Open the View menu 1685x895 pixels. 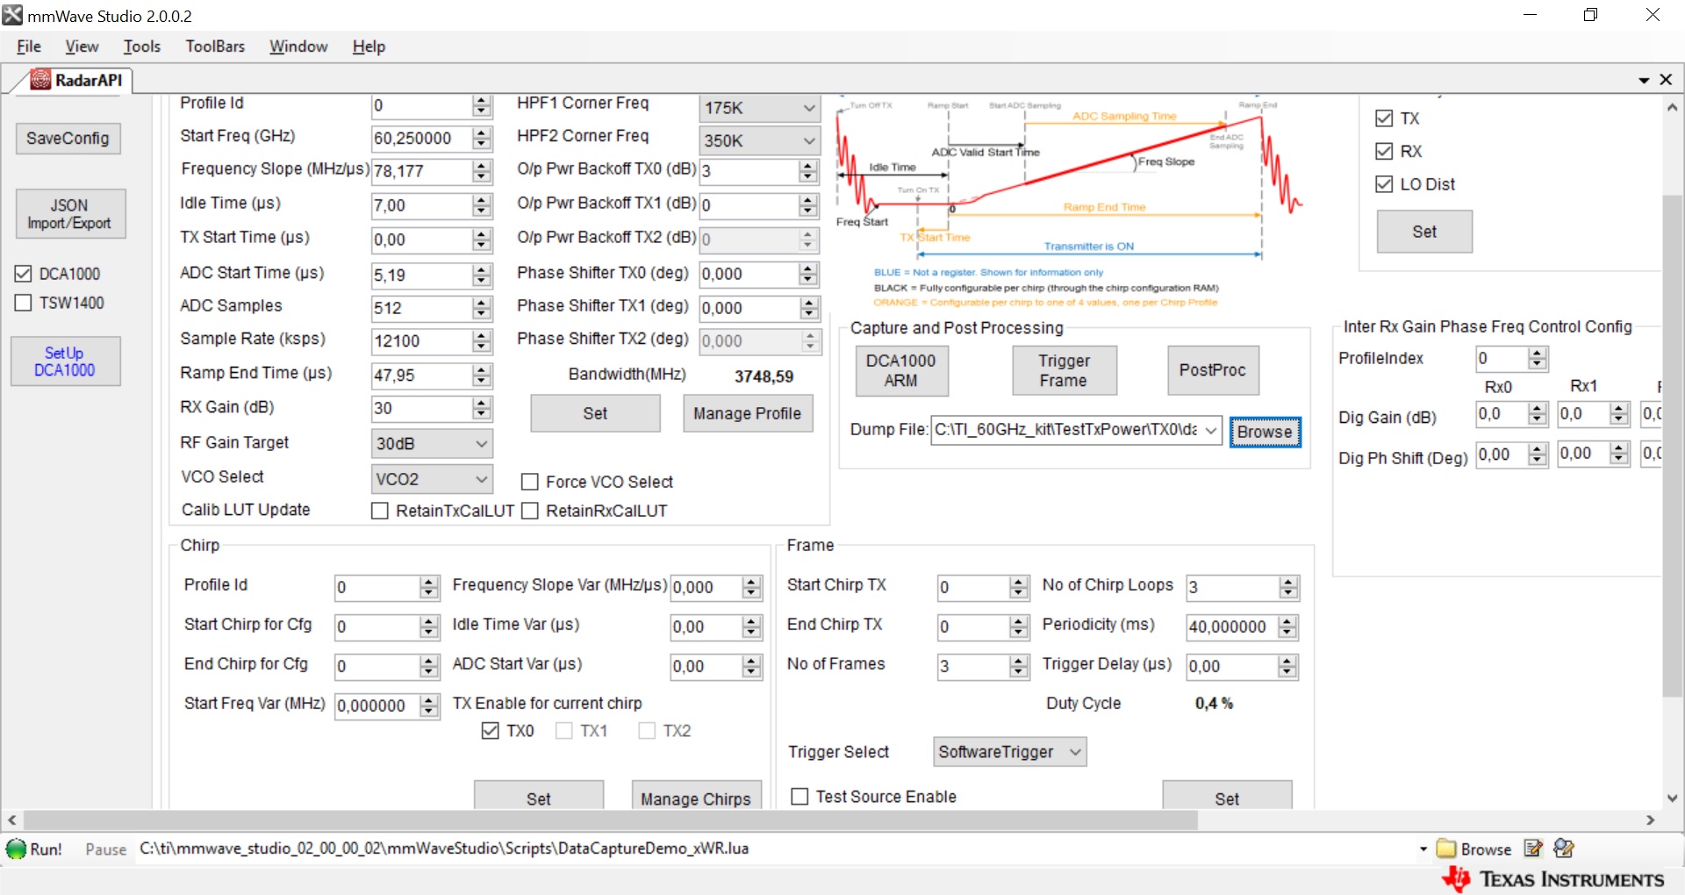tap(82, 47)
